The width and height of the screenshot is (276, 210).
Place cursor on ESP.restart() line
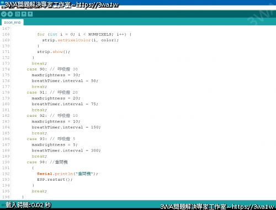[x=55, y=180]
